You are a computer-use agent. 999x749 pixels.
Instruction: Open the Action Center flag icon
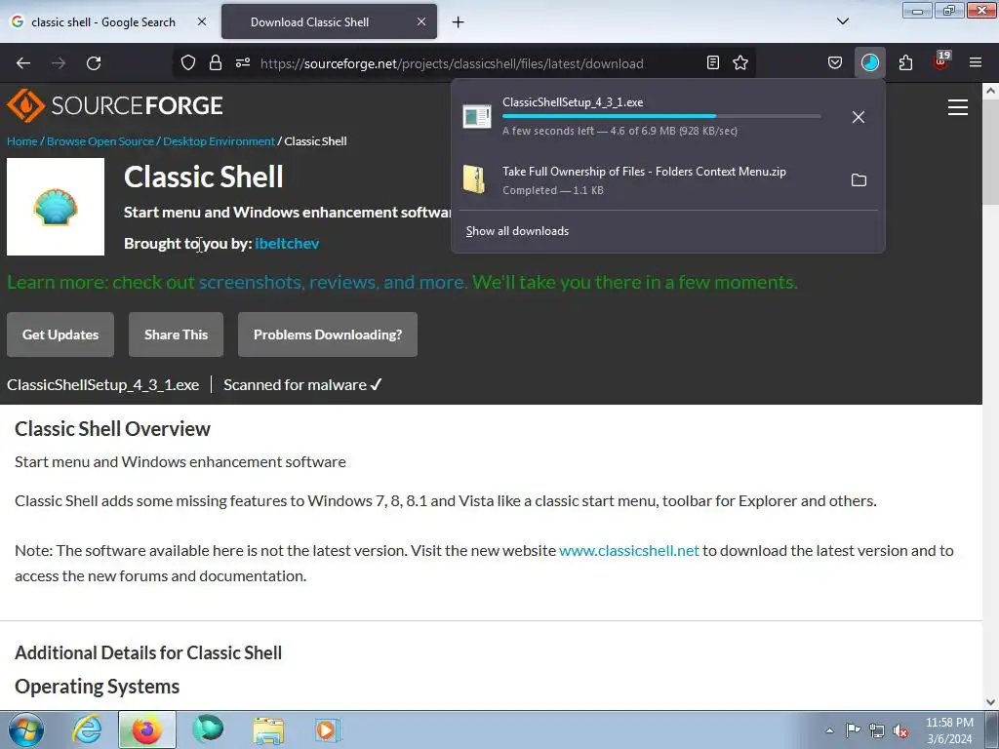853,729
